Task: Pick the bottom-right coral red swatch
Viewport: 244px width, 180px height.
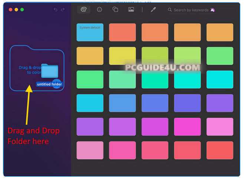Action: click(220, 150)
